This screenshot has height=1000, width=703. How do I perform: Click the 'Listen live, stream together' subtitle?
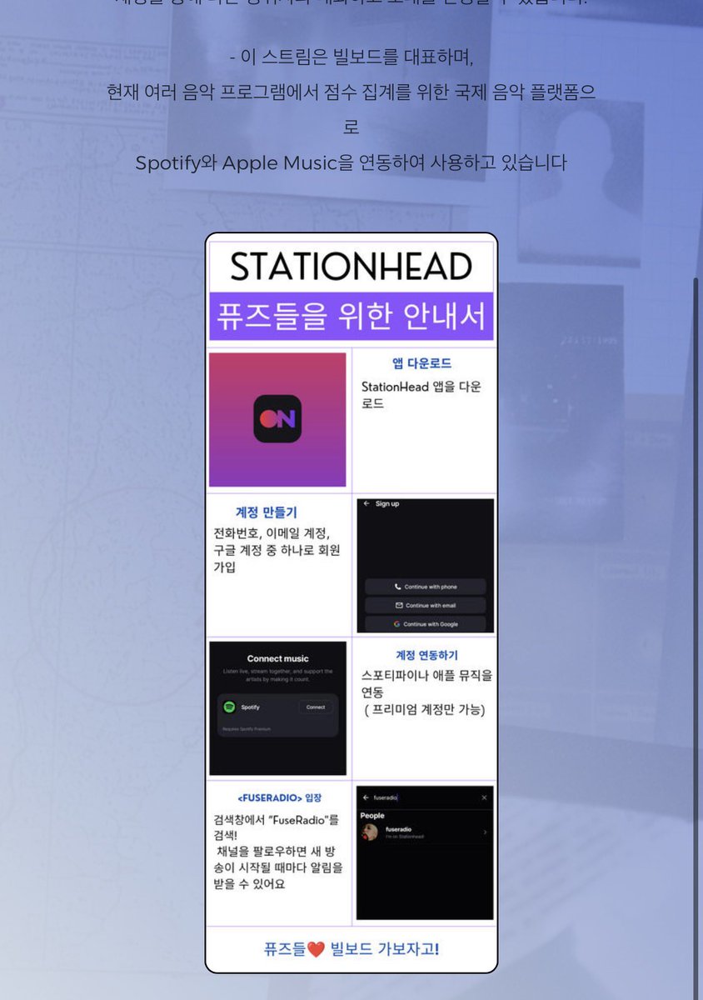(x=277, y=675)
